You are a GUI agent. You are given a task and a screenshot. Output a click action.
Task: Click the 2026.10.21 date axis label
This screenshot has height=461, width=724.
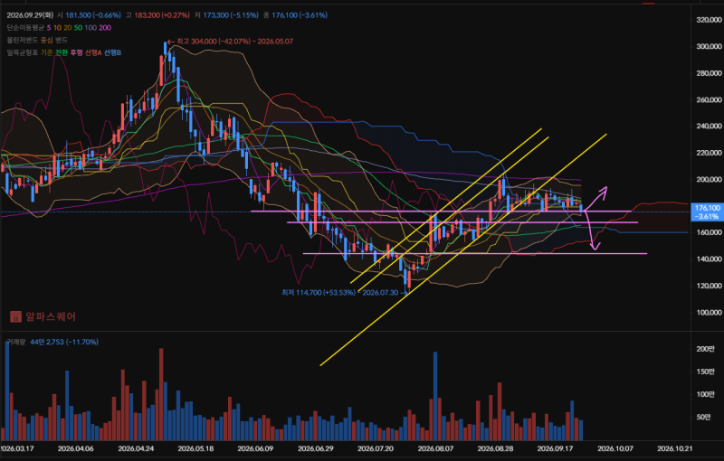pyautogui.click(x=675, y=448)
